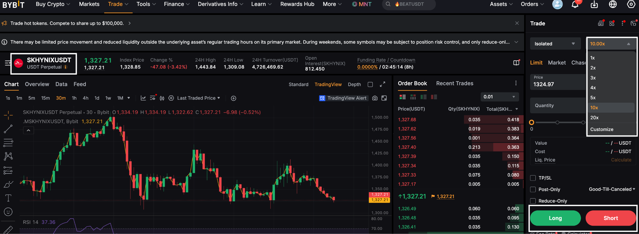Select 20x leverage option
The image size is (639, 234).
click(611, 118)
